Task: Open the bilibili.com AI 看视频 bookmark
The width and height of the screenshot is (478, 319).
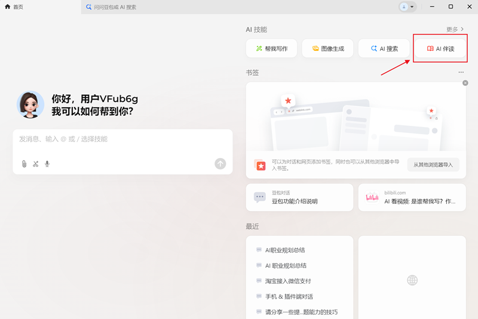Action: (x=412, y=197)
